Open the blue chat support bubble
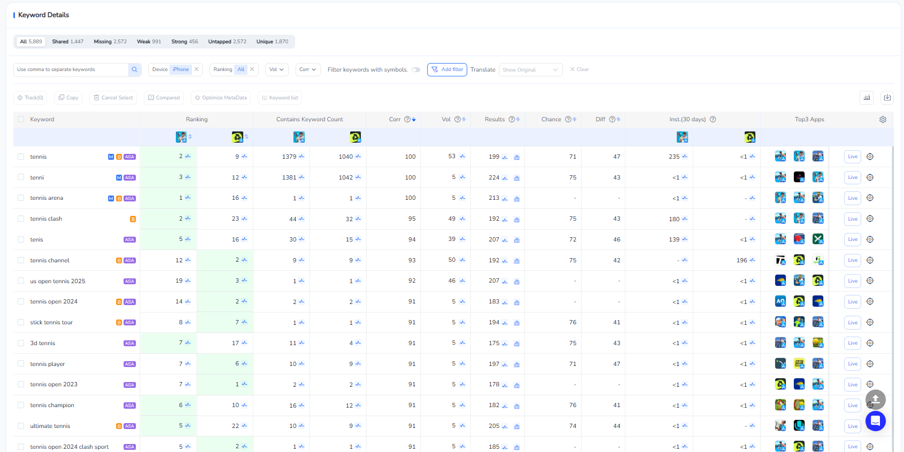The height and width of the screenshot is (452, 904). click(x=875, y=421)
